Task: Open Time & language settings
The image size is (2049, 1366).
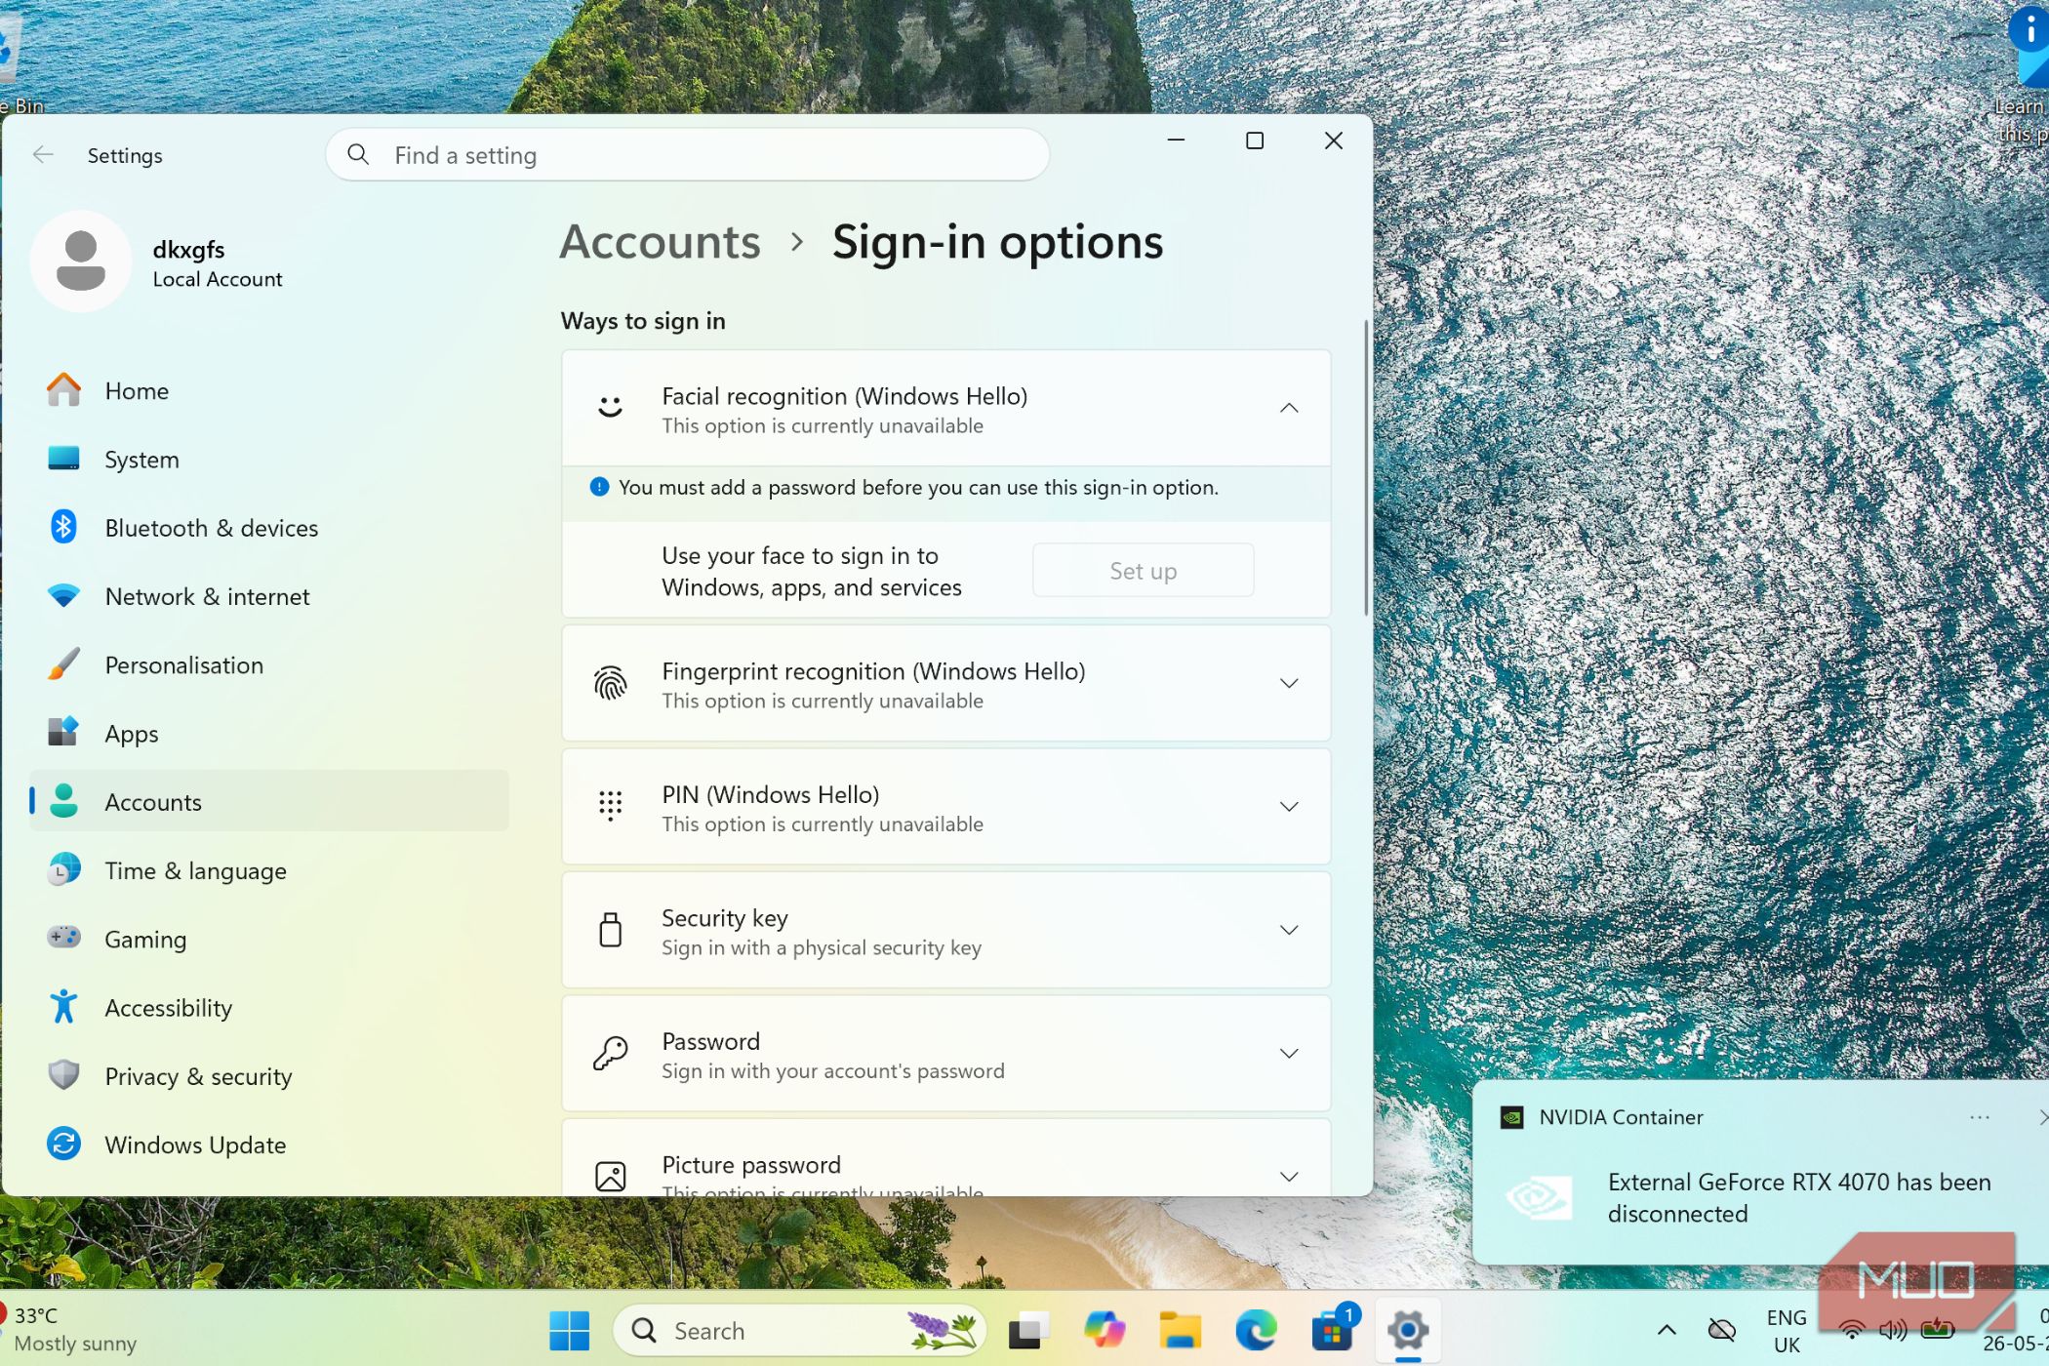Action: point(269,871)
